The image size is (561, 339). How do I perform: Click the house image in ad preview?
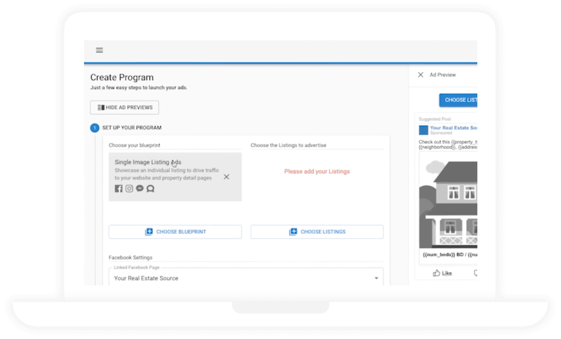[448, 204]
